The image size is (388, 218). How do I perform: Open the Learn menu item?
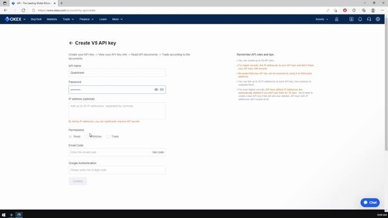click(x=103, y=19)
